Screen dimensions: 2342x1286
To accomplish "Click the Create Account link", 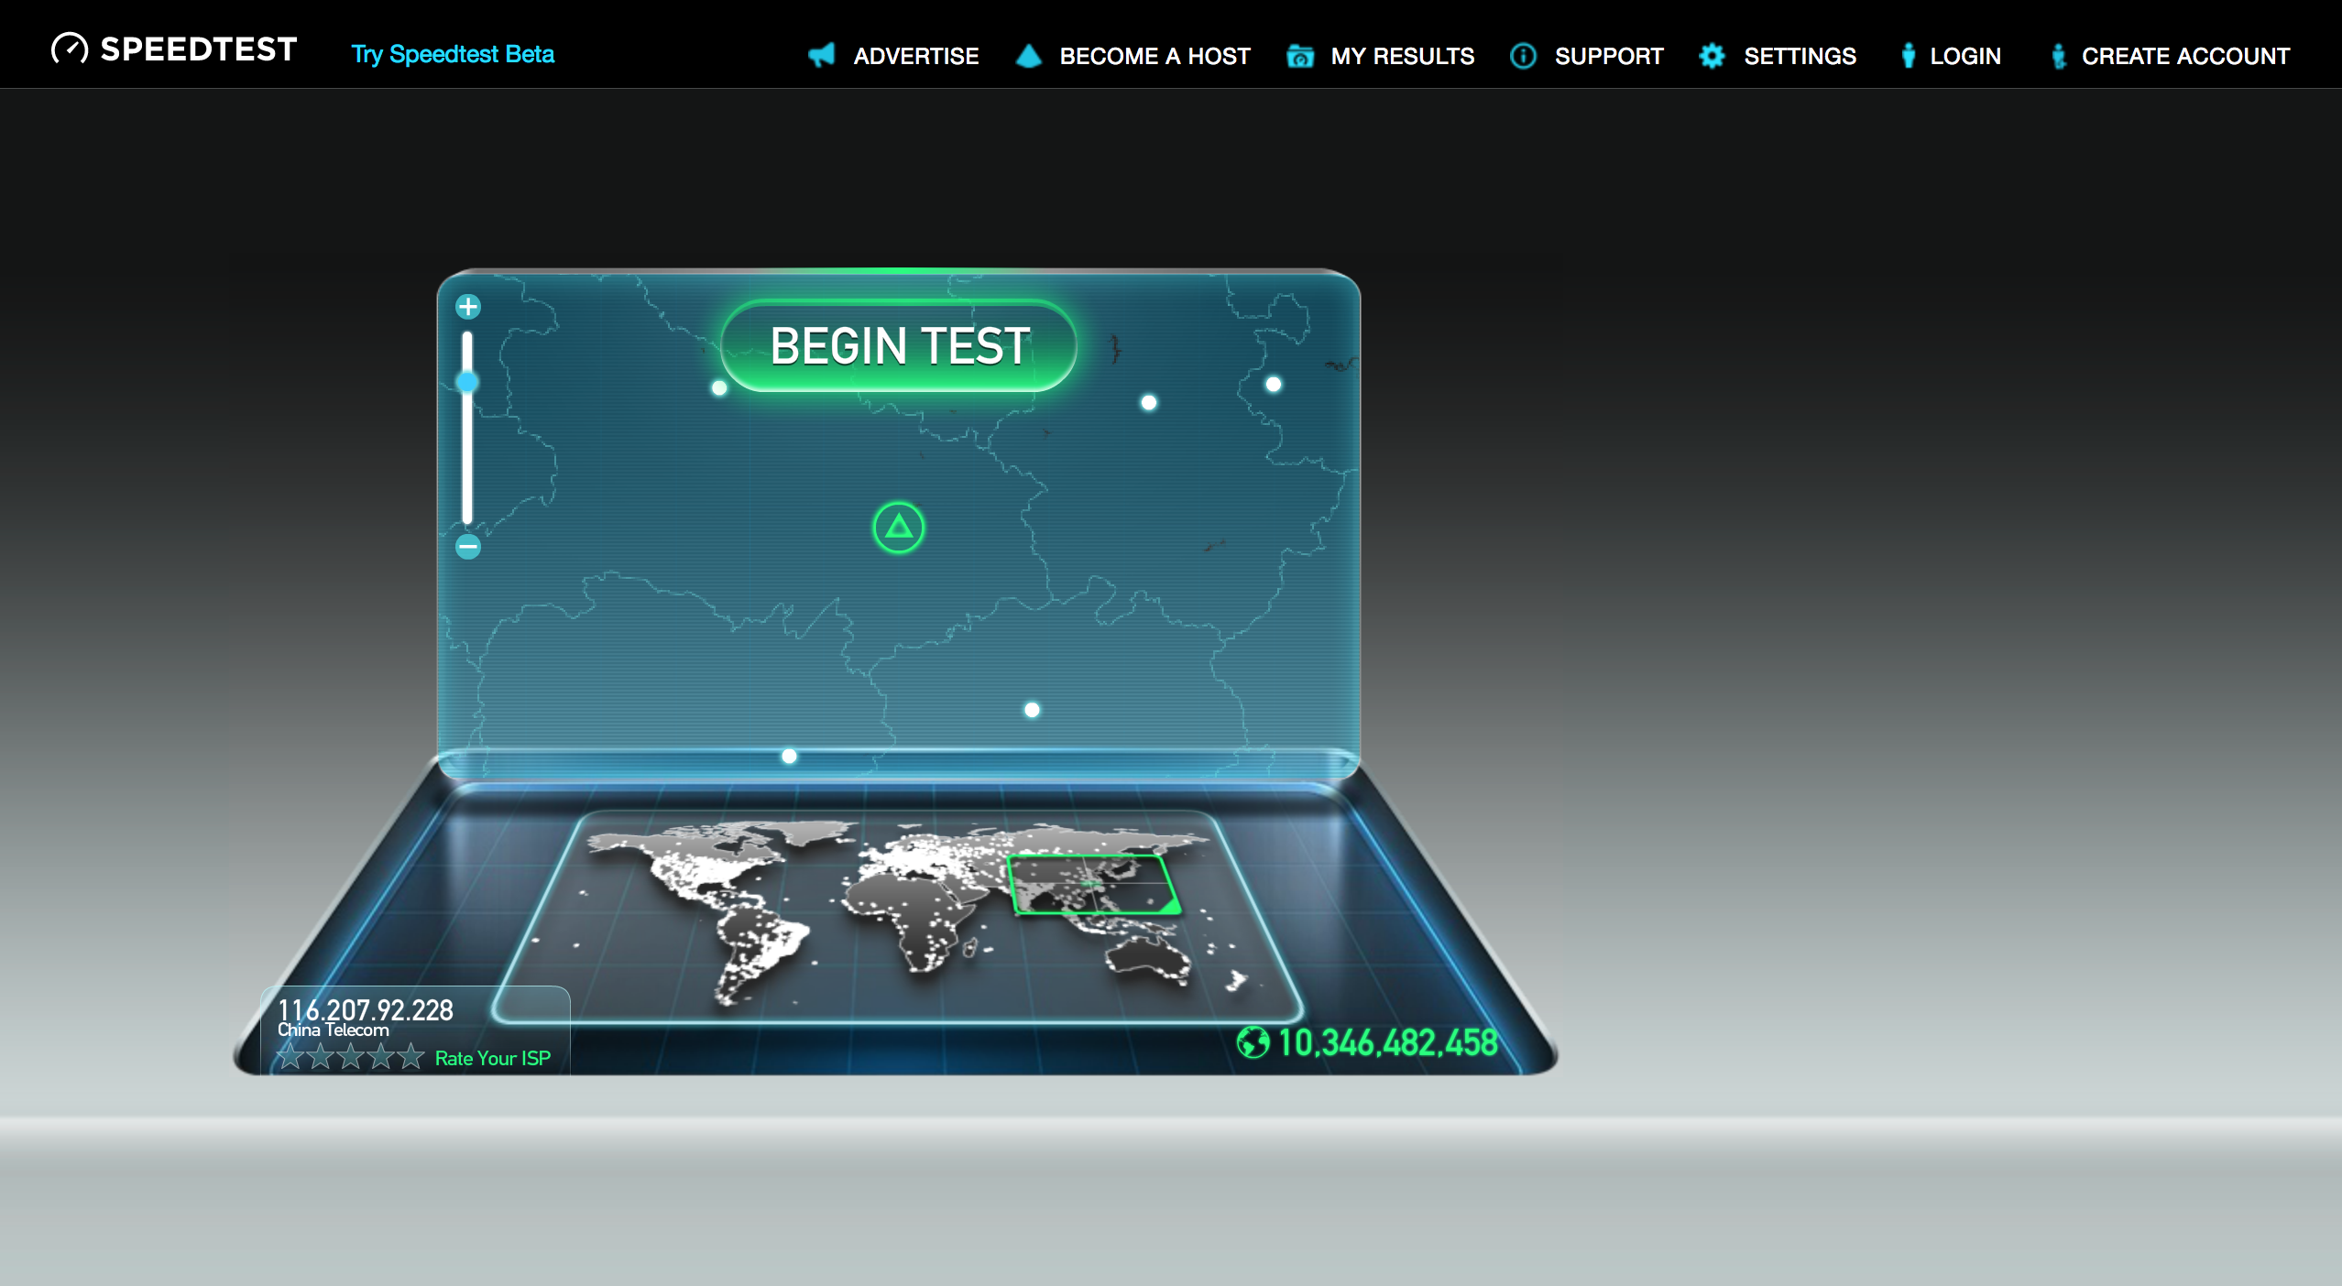I will click(2185, 56).
